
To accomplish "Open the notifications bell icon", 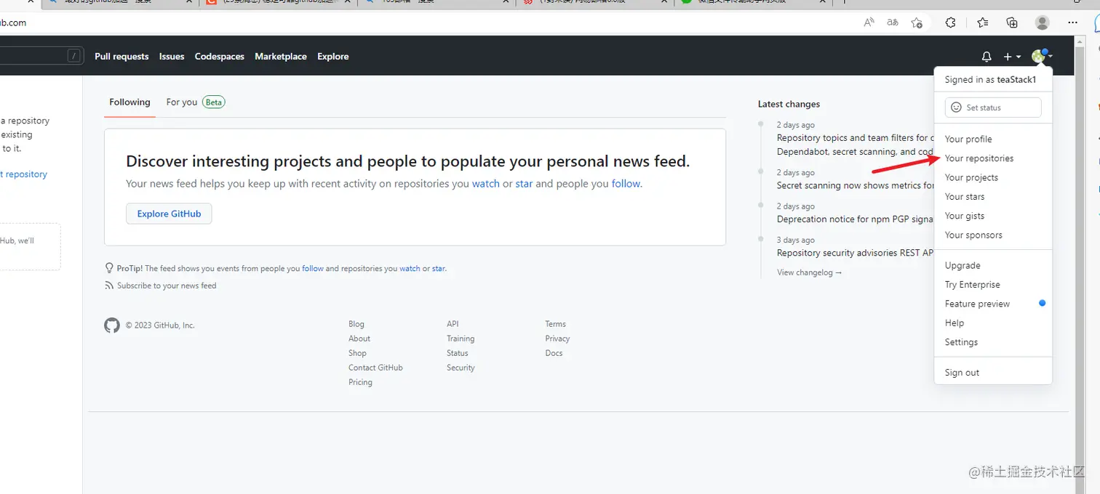I will point(987,57).
